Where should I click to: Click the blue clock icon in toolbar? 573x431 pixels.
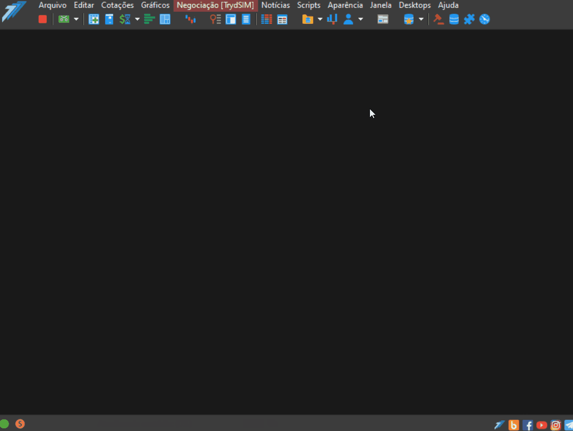(485, 19)
